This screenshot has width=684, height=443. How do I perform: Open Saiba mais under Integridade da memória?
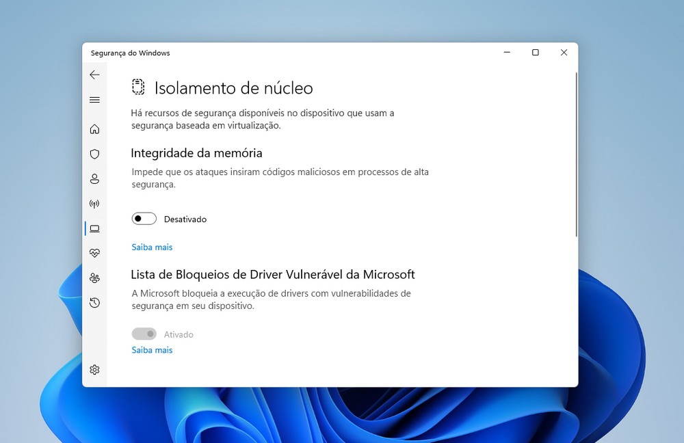(153, 247)
